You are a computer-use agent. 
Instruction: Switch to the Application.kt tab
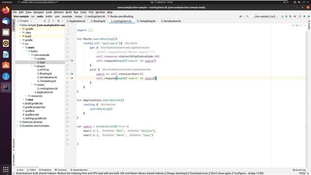77,21
